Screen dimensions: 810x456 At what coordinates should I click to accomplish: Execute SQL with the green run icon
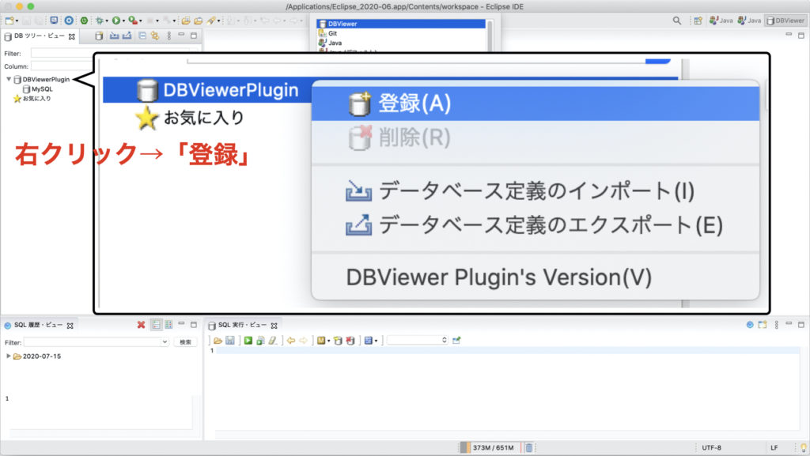coord(248,341)
